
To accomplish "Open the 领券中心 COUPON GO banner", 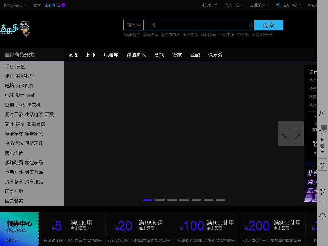I will tap(20, 229).
